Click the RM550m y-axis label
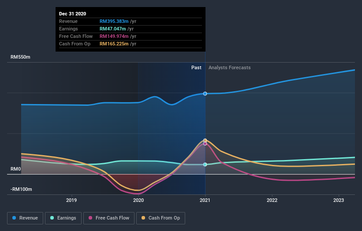This screenshot has width=362, height=231. tap(20, 57)
